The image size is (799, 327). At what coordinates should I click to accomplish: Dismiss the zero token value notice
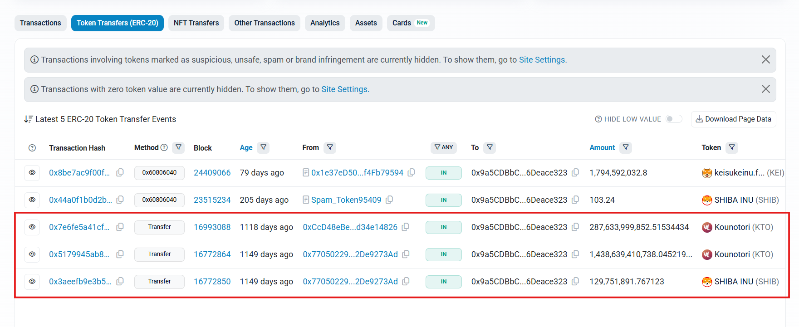[766, 89]
